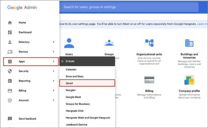Choose Hangouts Chat menu entry
The width and height of the screenshot is (208, 128).
tap(87, 111)
